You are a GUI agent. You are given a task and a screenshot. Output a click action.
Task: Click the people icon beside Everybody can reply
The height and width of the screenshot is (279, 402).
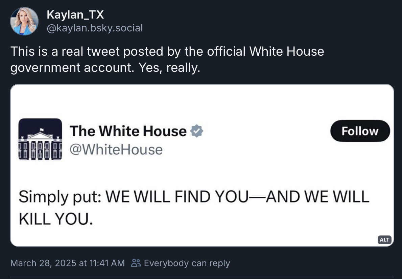pos(136,263)
